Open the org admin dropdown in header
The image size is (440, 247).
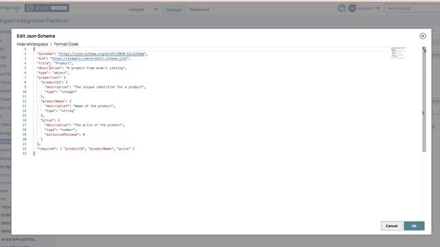pos(368,8)
